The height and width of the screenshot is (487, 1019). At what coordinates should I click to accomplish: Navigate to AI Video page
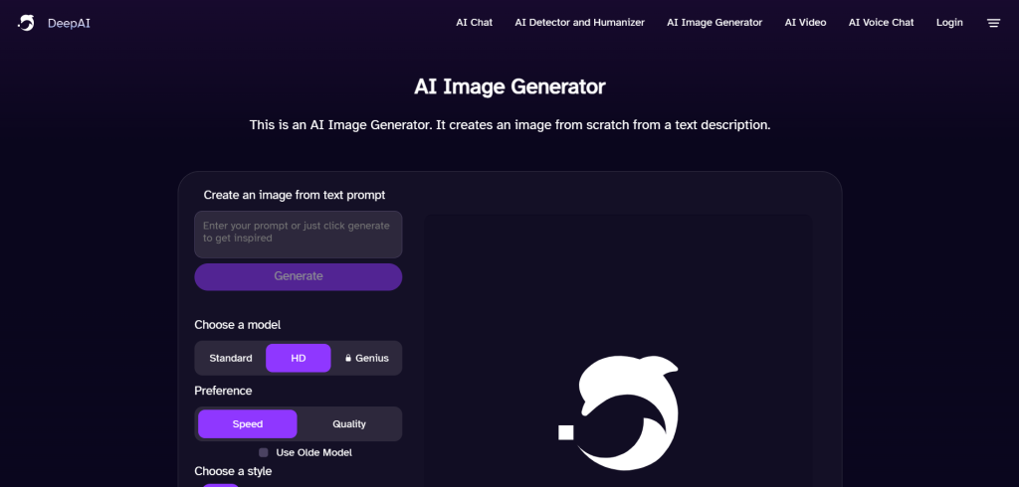click(805, 23)
